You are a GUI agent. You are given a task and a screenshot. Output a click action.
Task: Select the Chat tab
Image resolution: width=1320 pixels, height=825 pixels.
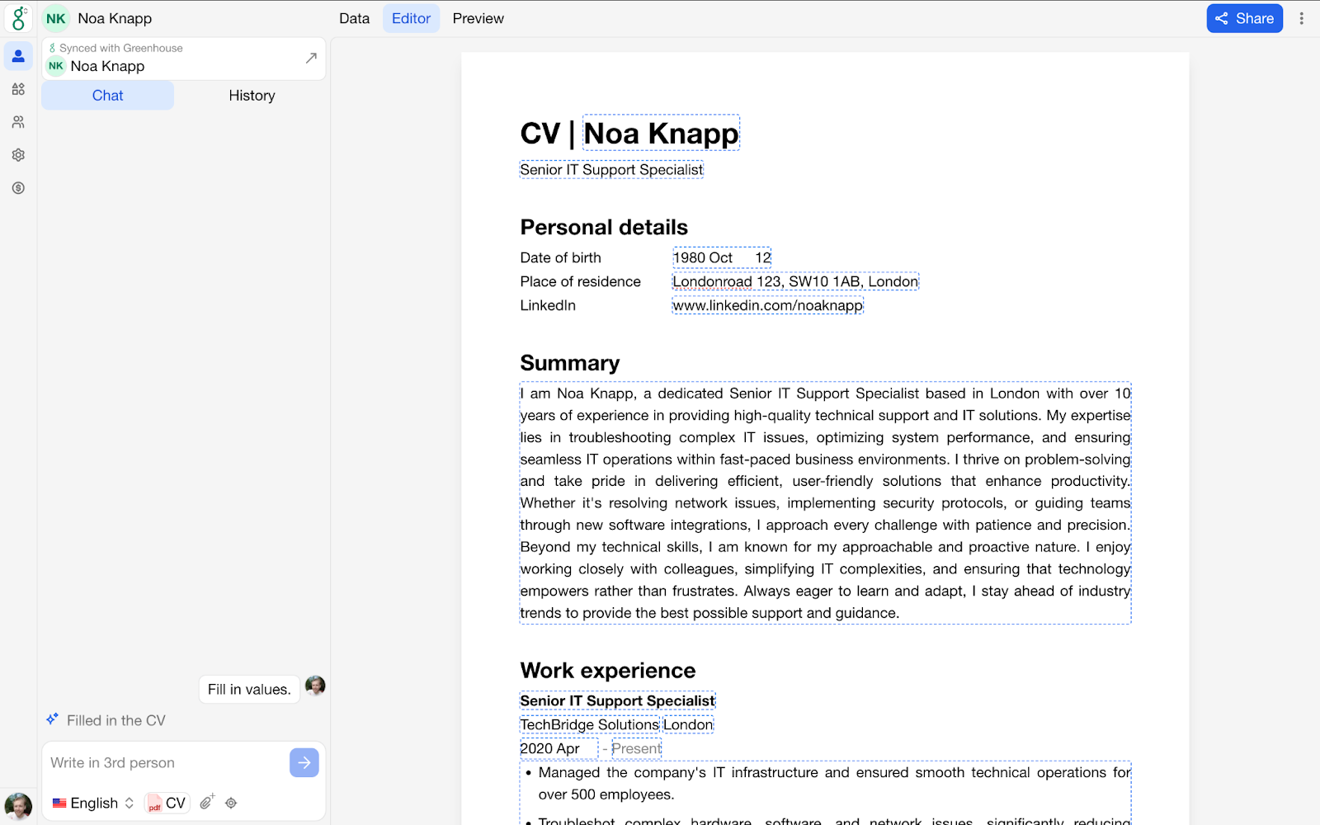107,96
